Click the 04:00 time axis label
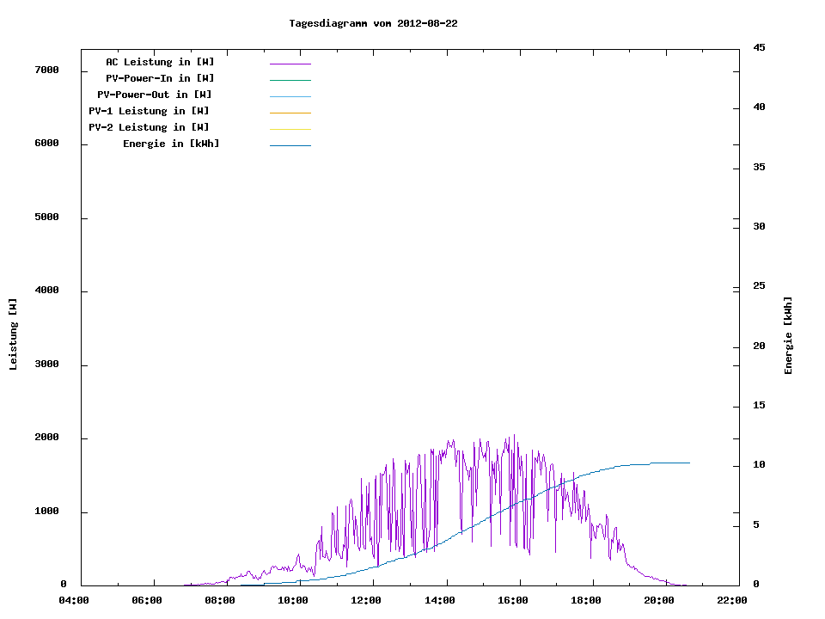 tap(74, 600)
